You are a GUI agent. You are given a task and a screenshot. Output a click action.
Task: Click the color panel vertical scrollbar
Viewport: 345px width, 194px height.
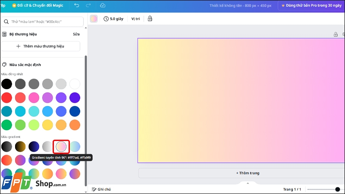click(85, 121)
